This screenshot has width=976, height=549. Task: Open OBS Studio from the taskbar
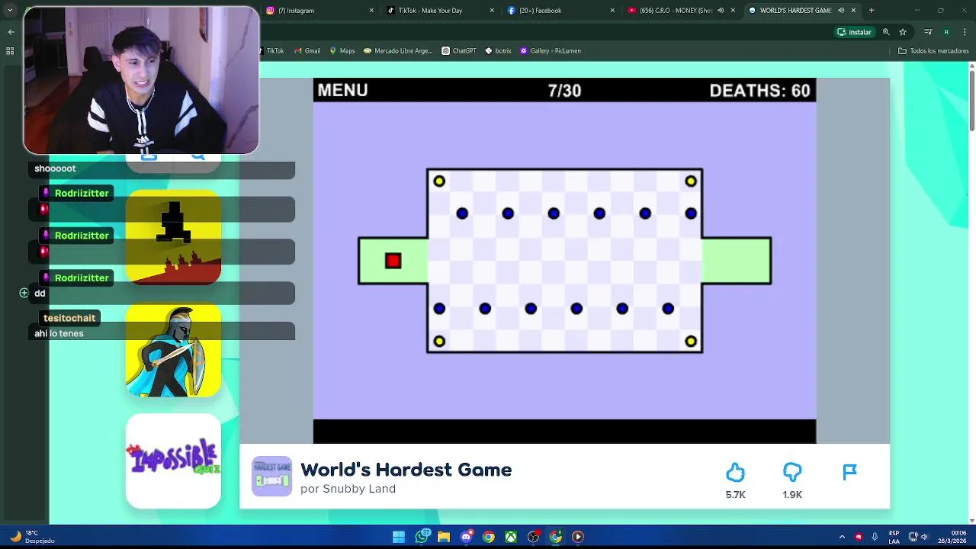(533, 537)
